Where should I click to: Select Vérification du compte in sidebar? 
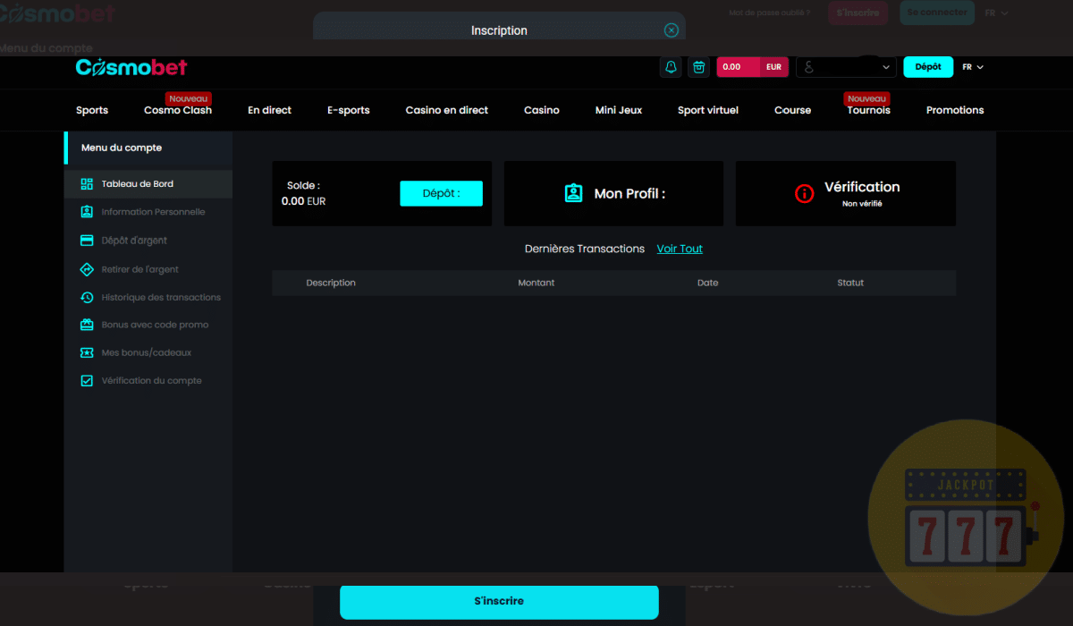pos(148,380)
